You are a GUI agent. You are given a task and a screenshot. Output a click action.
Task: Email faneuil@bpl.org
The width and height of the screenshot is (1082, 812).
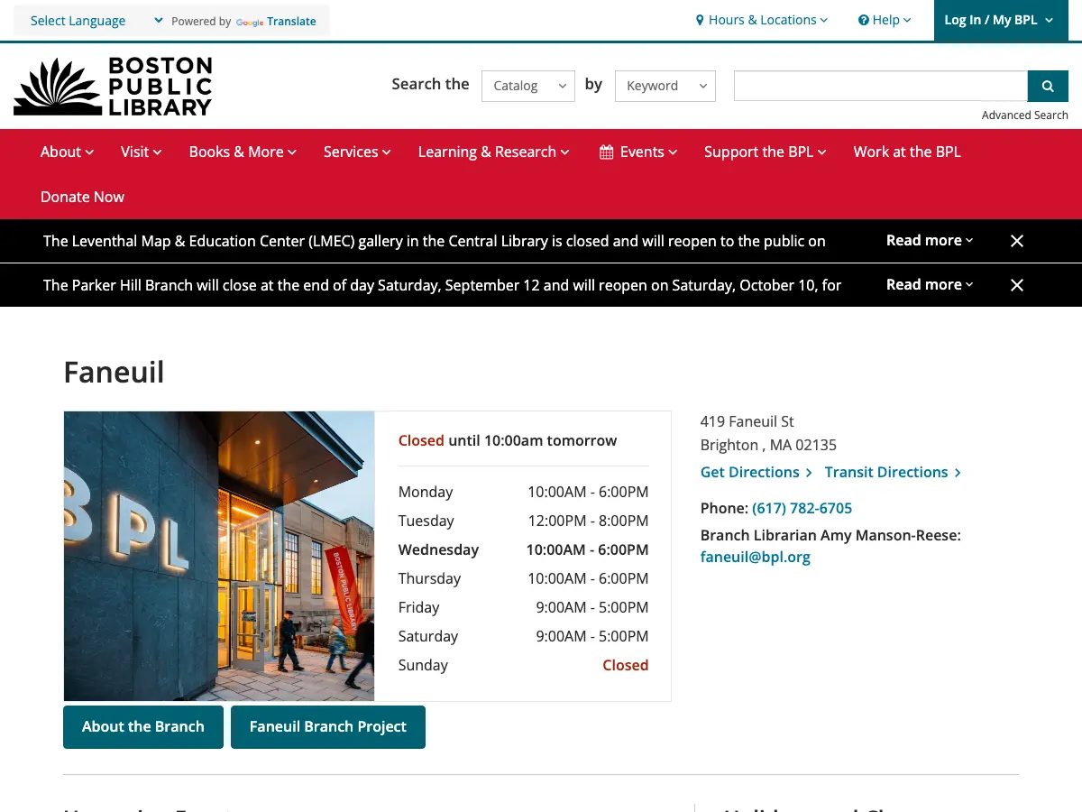pos(756,557)
